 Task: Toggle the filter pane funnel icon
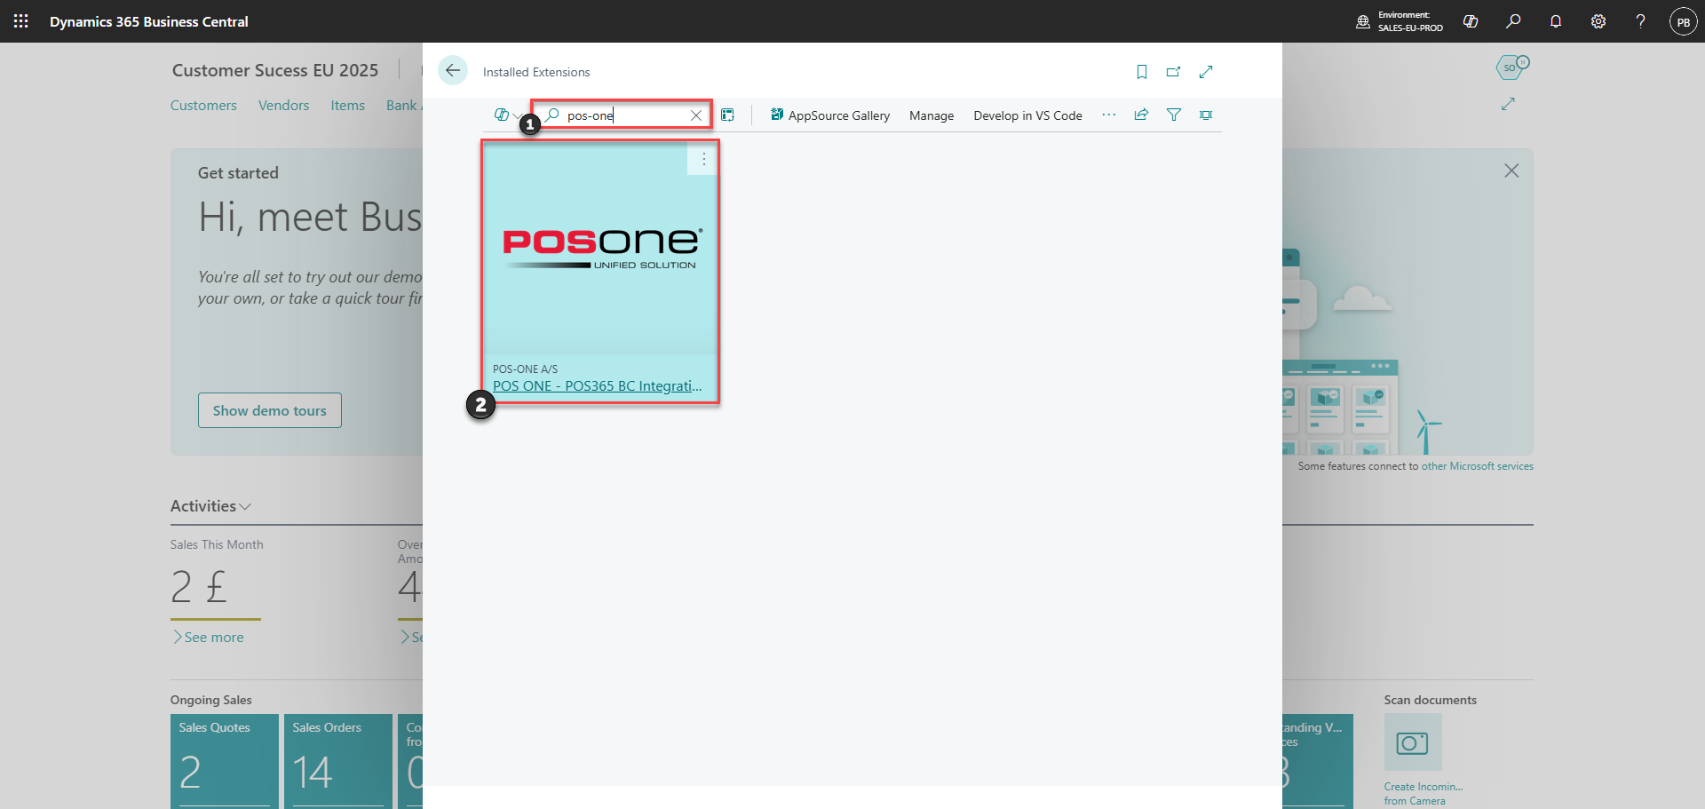[x=1174, y=115]
